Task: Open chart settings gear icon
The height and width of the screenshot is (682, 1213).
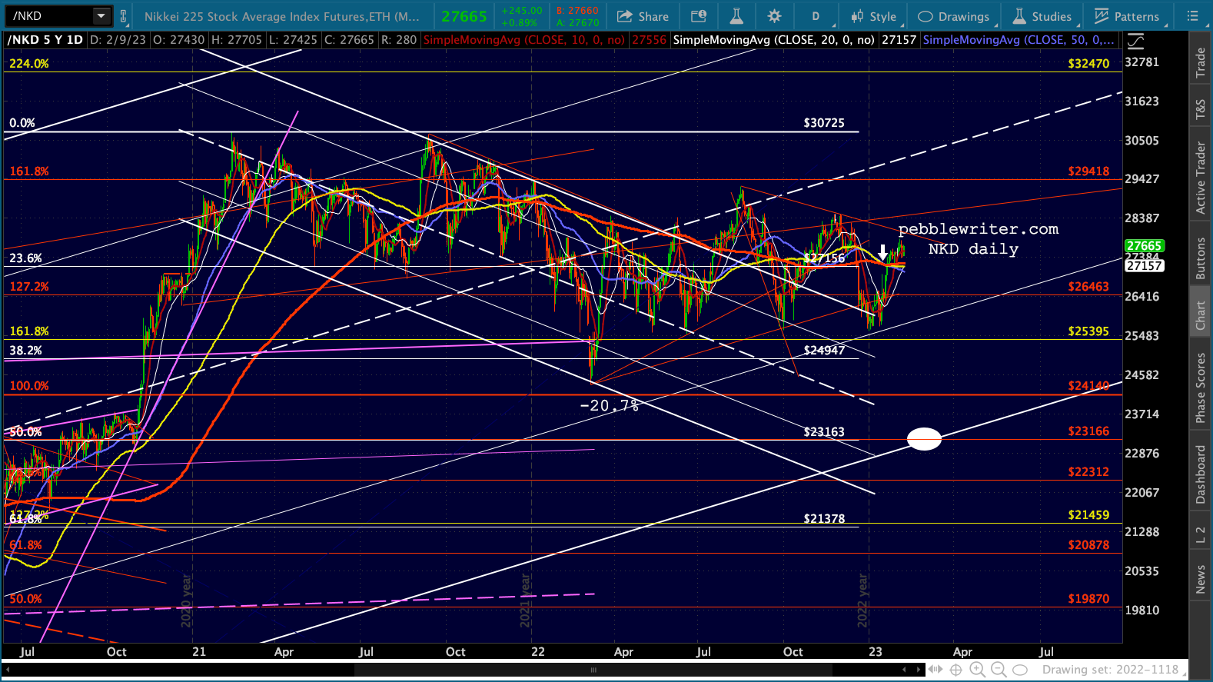Action: pos(774,16)
